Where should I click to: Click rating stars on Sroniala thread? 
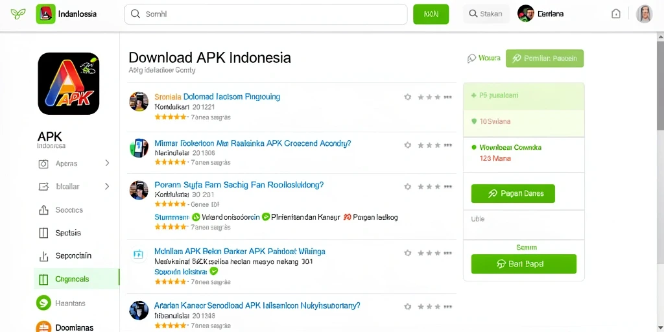[x=171, y=117]
